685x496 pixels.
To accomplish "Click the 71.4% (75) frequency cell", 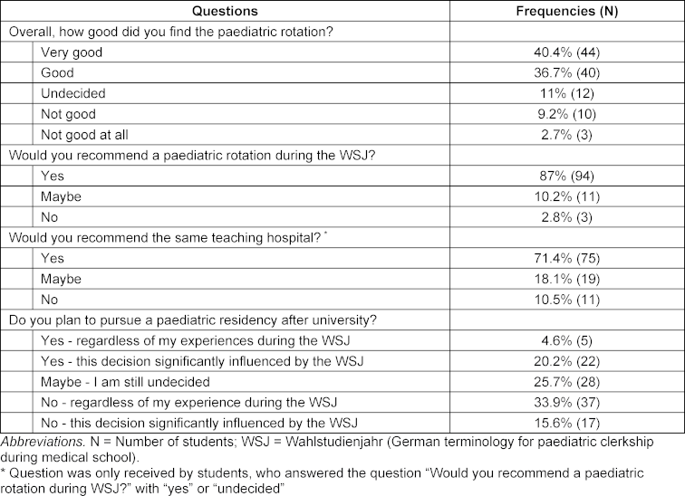I will [x=567, y=258].
